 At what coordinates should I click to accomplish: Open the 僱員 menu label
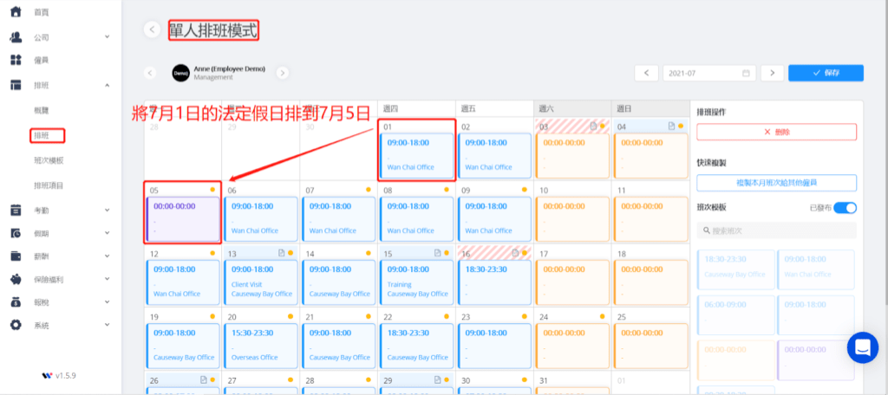tap(41, 60)
